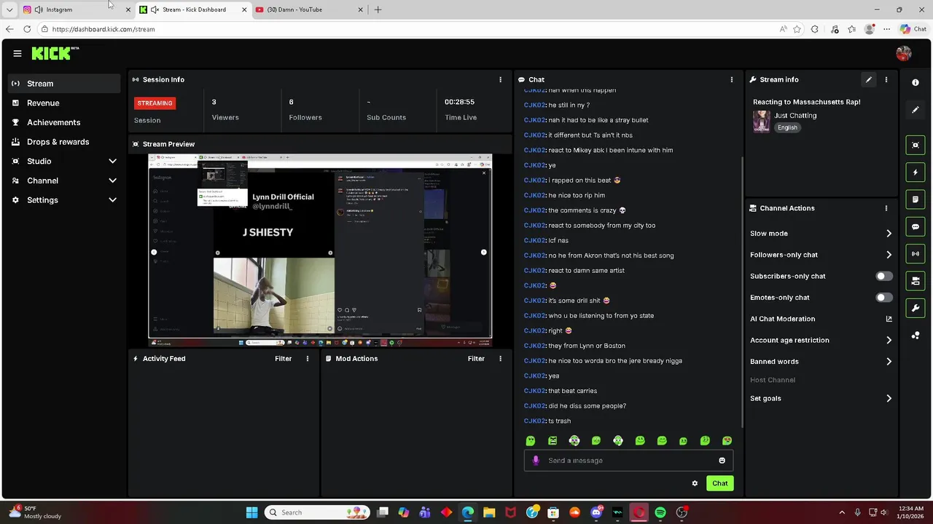Viewport: 933px width, 524px height.
Task: Click the three-dots cluster icon in sidebar
Action: coord(916,336)
